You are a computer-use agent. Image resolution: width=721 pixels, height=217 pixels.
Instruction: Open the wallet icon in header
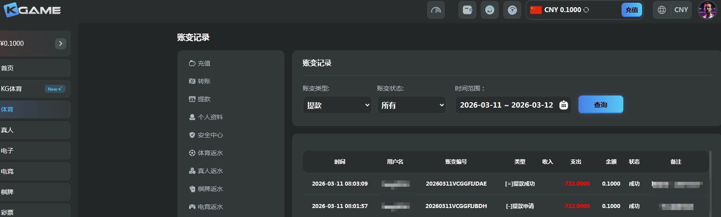tap(467, 10)
